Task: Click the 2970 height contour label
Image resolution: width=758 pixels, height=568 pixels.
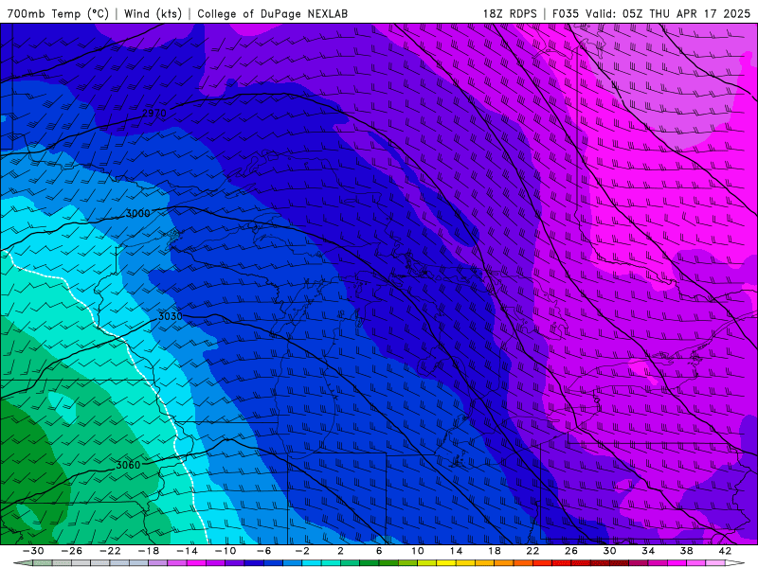Action: coord(154,114)
